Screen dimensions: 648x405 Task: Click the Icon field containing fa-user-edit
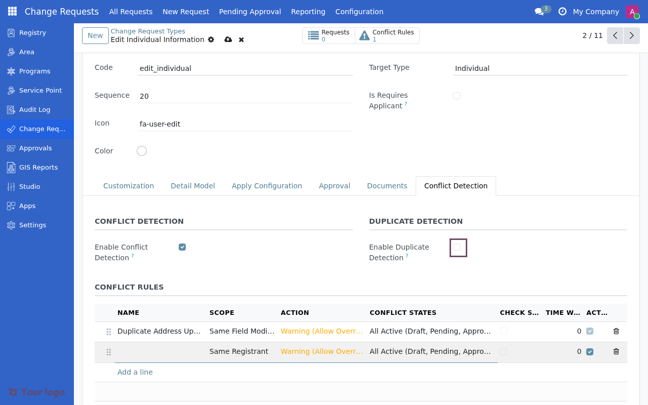245,124
